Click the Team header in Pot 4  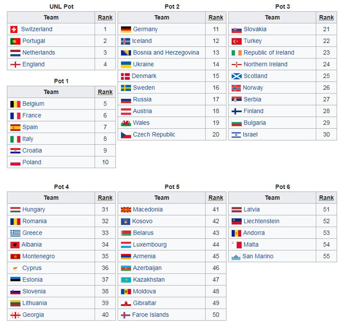coord(51,198)
